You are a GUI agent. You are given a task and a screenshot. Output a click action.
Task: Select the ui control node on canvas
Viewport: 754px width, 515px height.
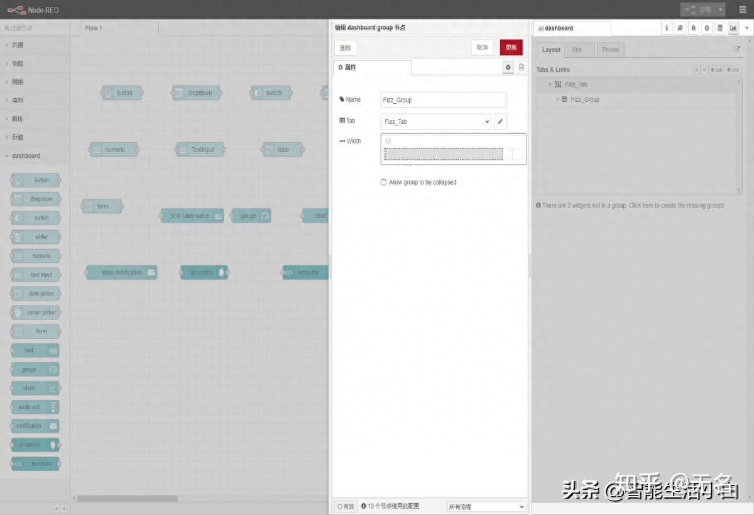coord(204,272)
